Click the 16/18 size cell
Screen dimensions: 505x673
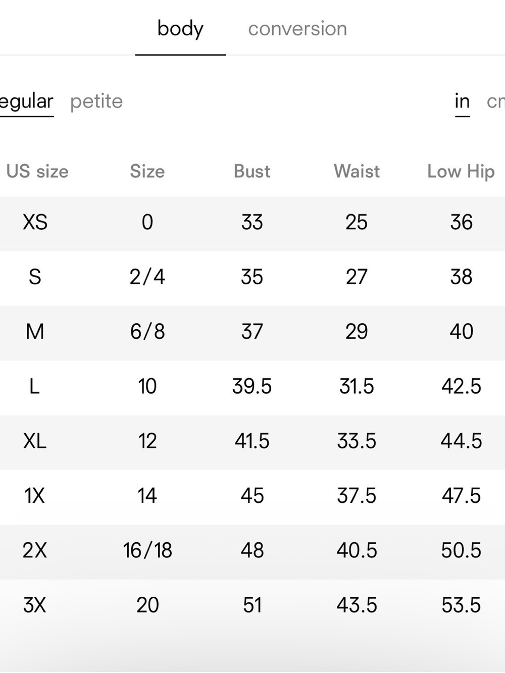147,550
